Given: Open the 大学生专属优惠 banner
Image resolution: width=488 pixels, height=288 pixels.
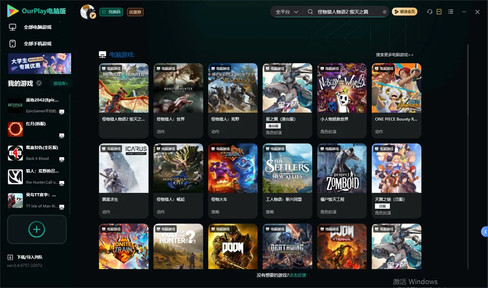Looking at the screenshot, I should coord(40,64).
